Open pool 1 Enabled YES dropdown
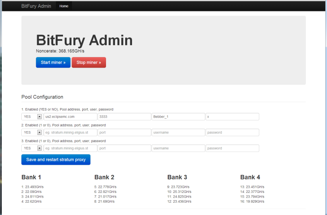Image resolution: width=327 pixels, height=215 pixels. coord(32,117)
